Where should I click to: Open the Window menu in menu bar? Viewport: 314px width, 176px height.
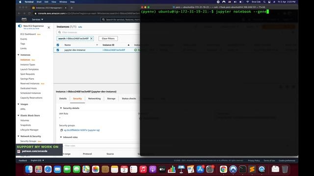[63, 2]
